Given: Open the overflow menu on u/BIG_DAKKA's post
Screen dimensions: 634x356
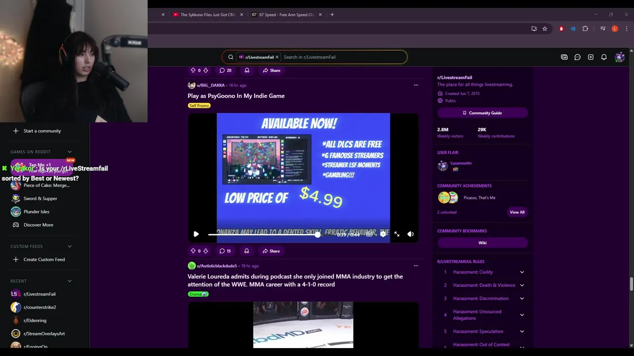Looking at the screenshot, I should click(416, 85).
